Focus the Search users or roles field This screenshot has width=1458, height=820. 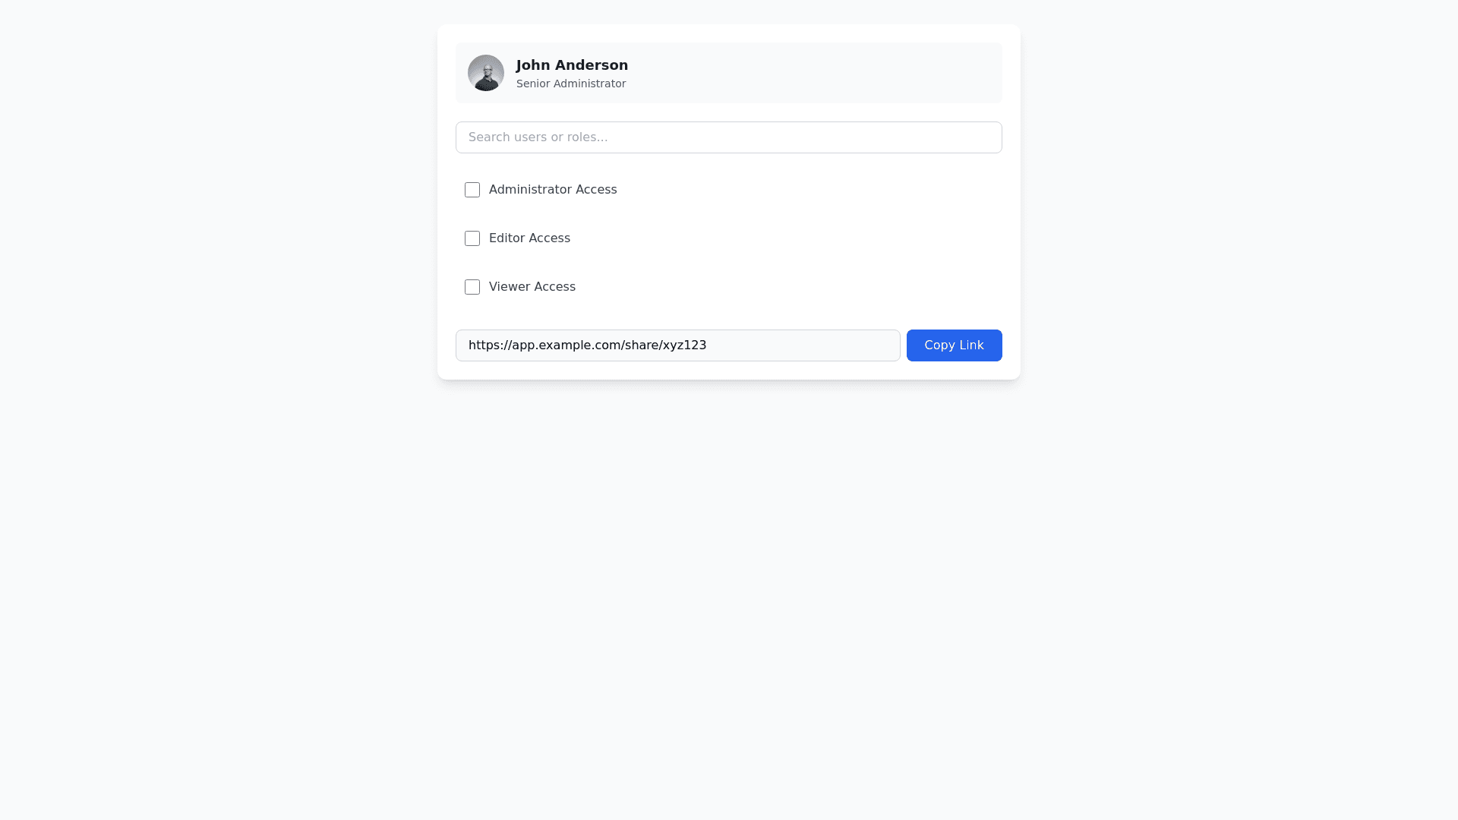pos(729,137)
